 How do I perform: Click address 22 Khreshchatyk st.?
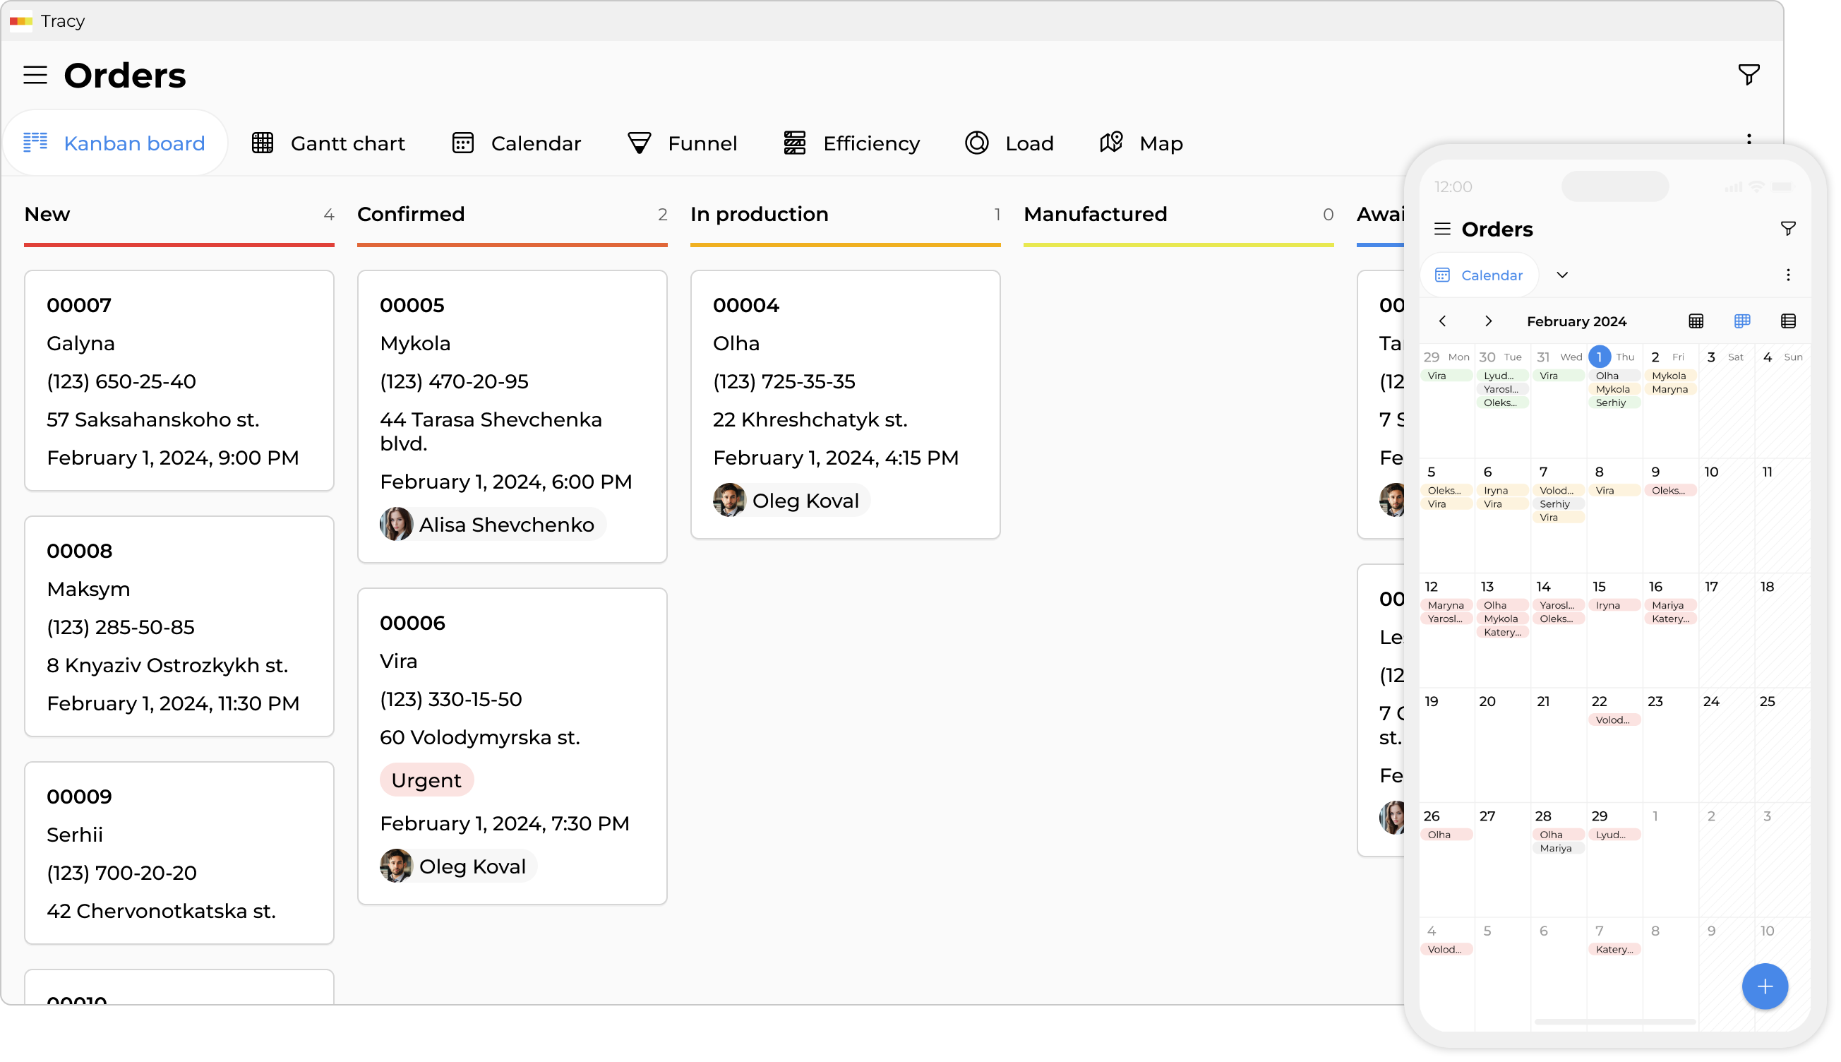pyautogui.click(x=810, y=419)
